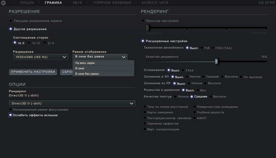Enable Полноэкранный режим фокусировки checkbox

11,109
